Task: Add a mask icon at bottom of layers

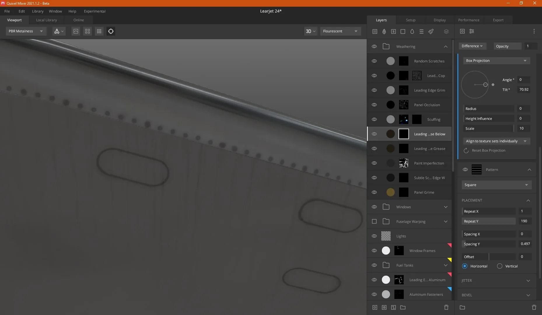Action: click(375, 307)
